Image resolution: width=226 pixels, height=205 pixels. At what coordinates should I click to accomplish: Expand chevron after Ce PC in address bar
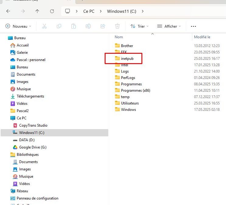pyautogui.click(x=101, y=11)
